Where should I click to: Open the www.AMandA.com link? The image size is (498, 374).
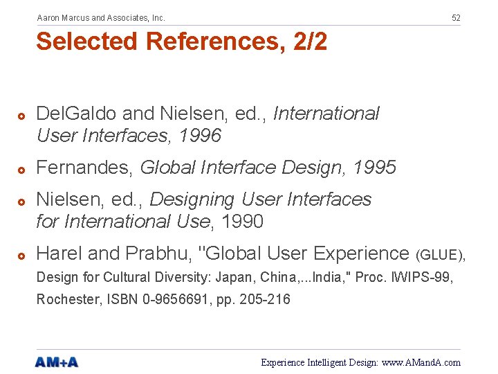click(x=421, y=362)
